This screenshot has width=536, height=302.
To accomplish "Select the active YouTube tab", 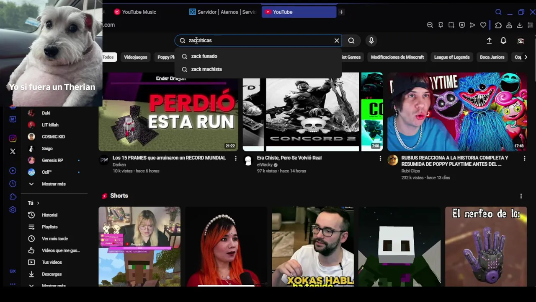I will coord(299,12).
